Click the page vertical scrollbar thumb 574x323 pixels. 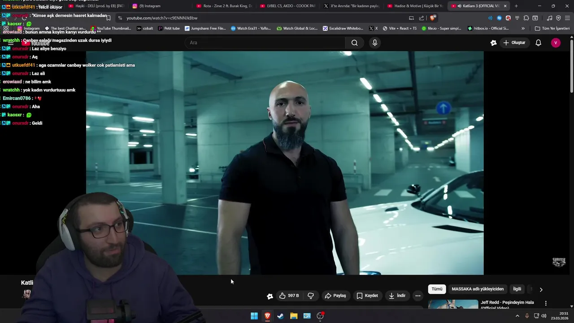point(571,67)
